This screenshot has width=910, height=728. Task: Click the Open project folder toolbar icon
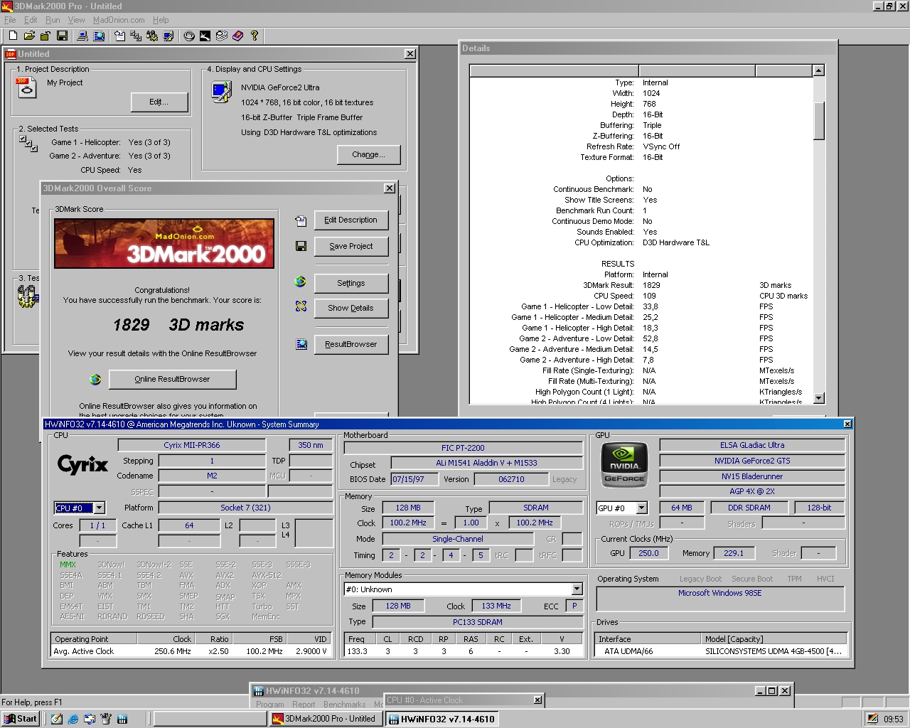click(x=29, y=36)
